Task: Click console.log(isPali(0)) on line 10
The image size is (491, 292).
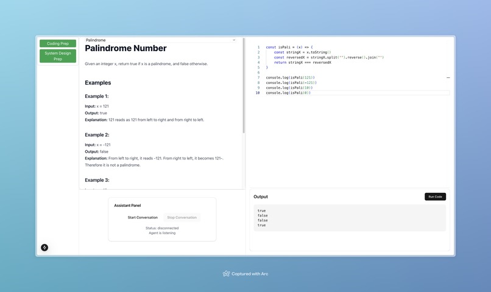Action: pyautogui.click(x=288, y=93)
